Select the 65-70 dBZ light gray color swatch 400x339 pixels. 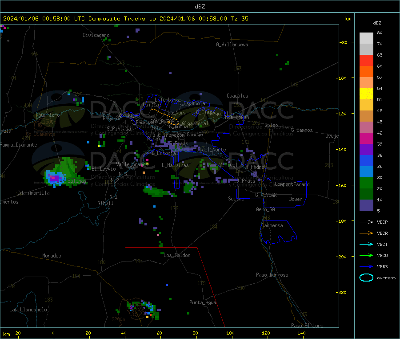tap(366, 49)
